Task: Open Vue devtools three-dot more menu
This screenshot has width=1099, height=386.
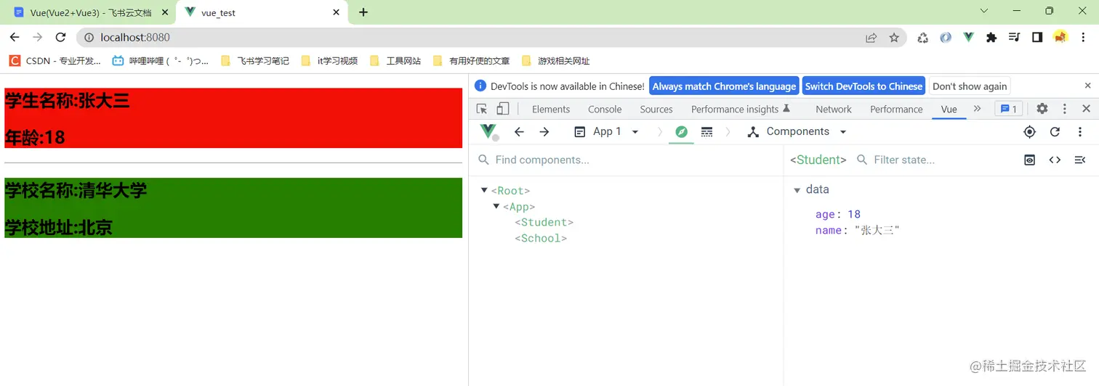Action: pos(1080,131)
